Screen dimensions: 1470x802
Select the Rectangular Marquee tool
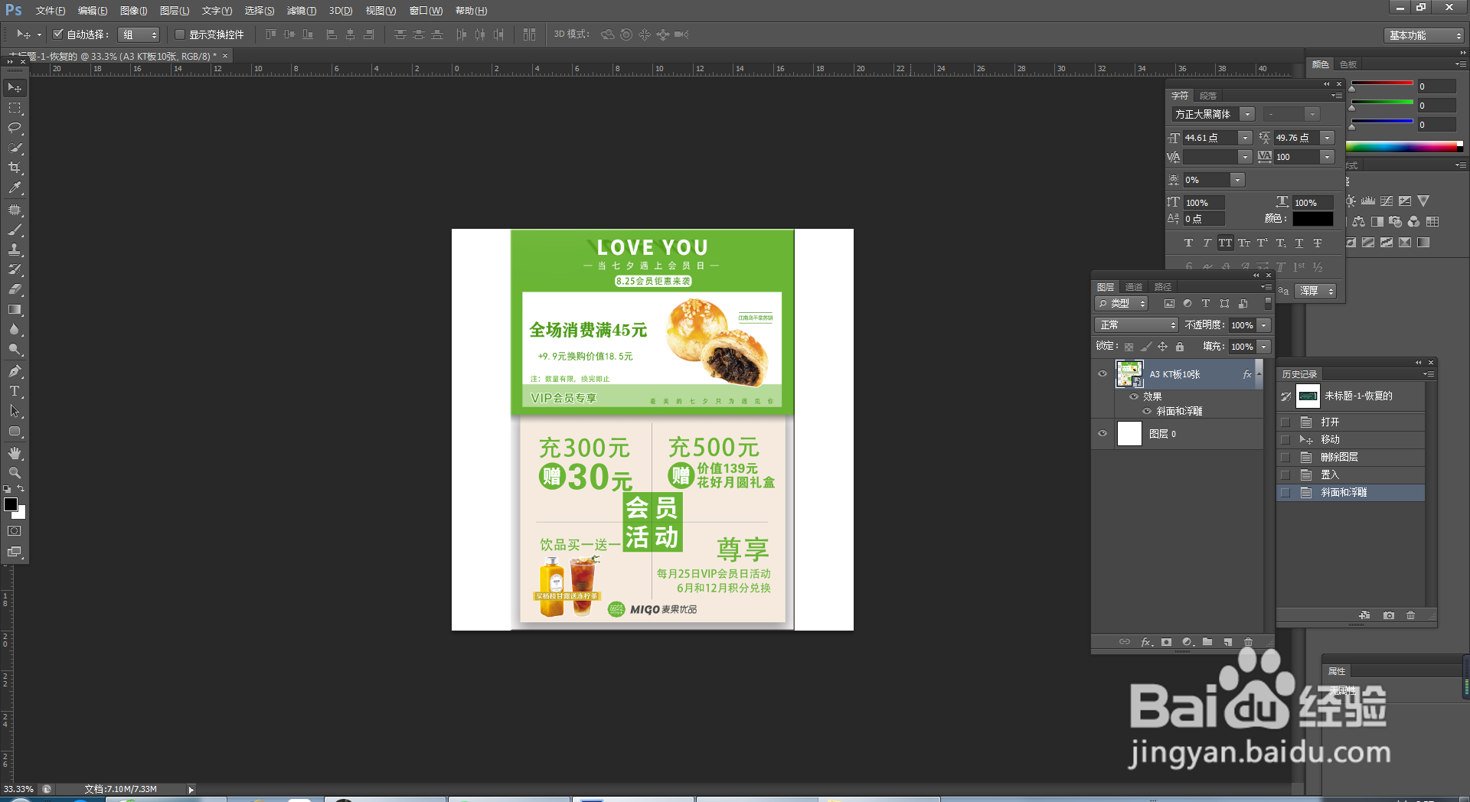[x=15, y=108]
